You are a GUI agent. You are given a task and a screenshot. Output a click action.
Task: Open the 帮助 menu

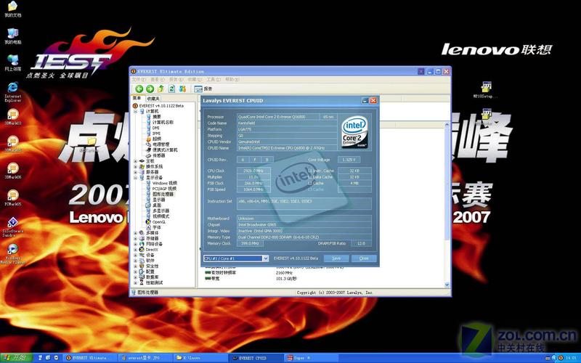pyautogui.click(x=232, y=79)
